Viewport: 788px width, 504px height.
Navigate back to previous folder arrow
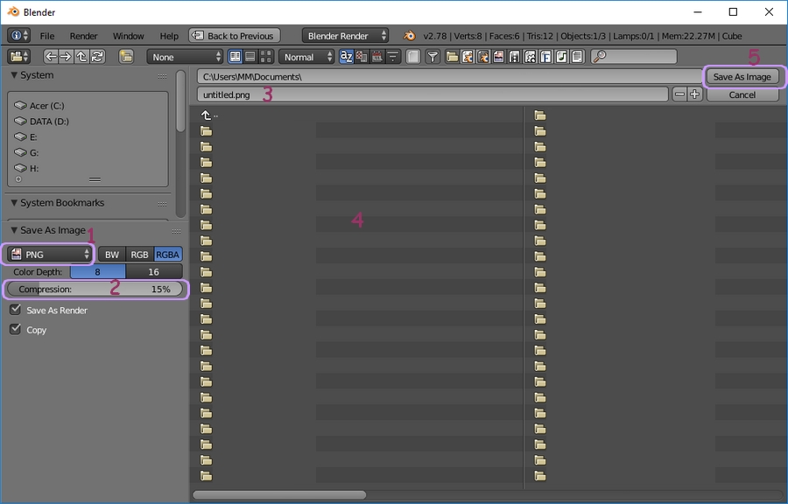pos(52,57)
